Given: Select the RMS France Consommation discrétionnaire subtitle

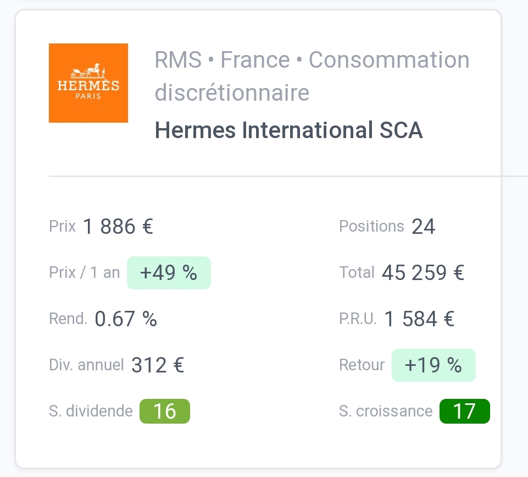Looking at the screenshot, I should click(312, 76).
